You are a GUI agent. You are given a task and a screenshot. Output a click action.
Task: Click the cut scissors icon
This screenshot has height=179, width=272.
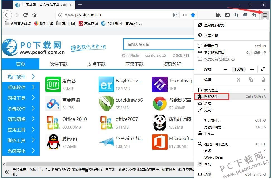coord(239,80)
